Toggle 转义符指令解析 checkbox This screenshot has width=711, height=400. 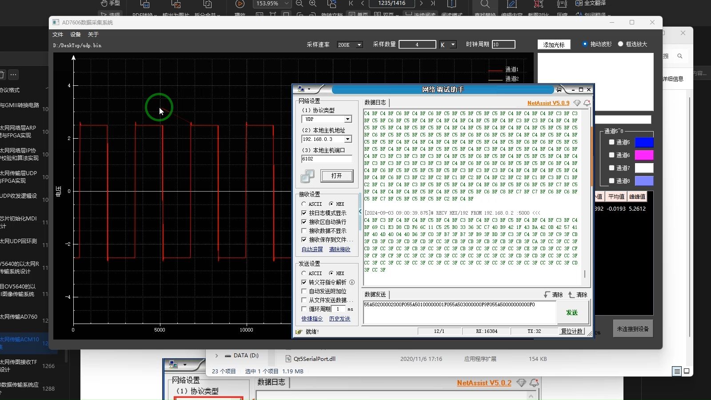click(x=304, y=282)
